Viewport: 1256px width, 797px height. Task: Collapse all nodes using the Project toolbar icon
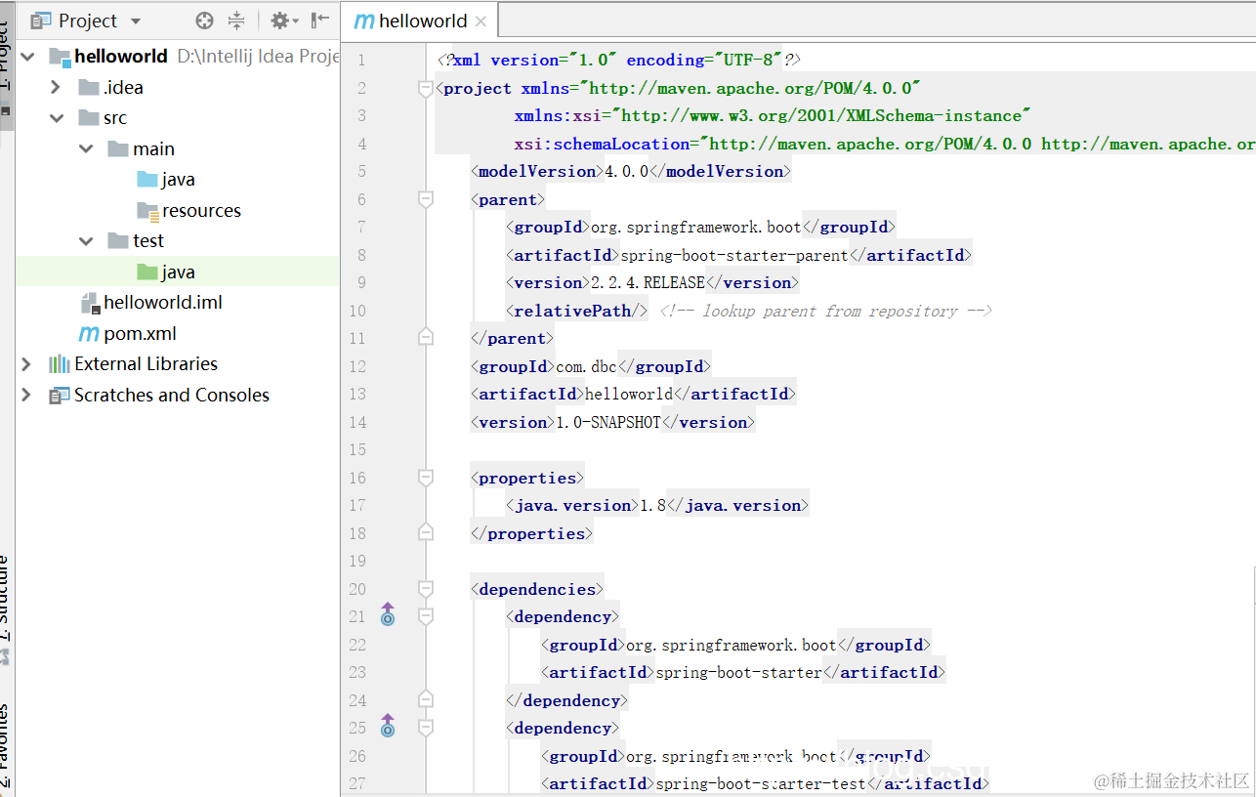pos(236,21)
